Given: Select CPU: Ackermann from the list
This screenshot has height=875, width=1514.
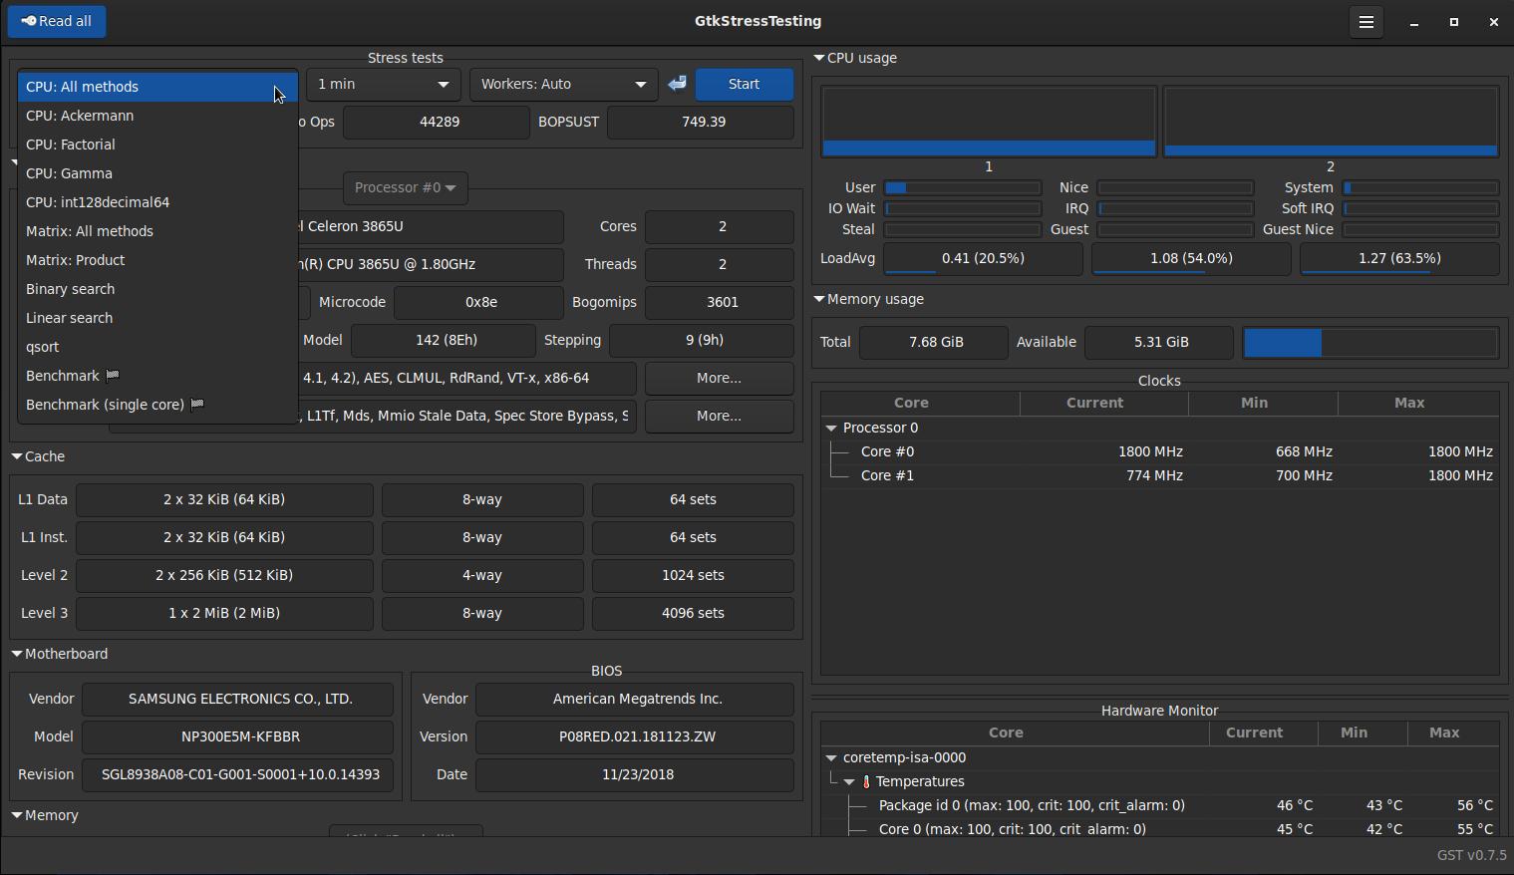Looking at the screenshot, I should [80, 116].
